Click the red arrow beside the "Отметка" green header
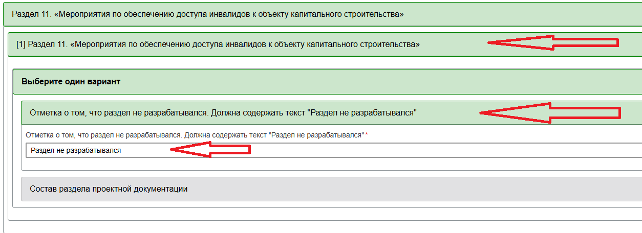 [x=550, y=112]
